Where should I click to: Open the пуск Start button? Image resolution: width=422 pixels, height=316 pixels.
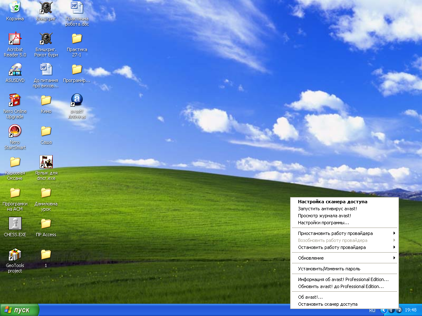tap(19, 310)
